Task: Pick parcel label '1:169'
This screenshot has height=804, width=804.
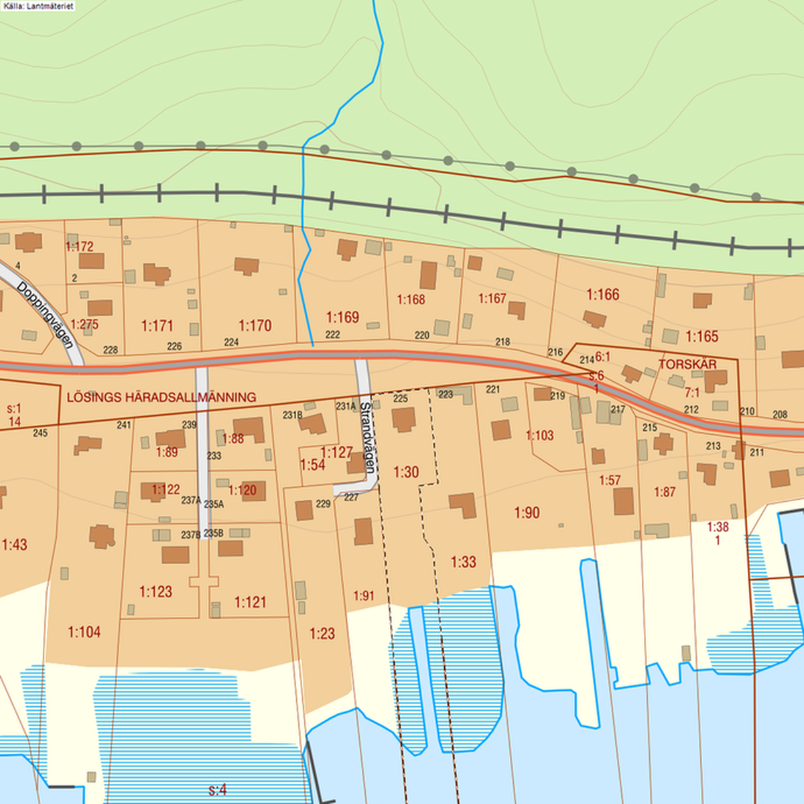Action: point(343,317)
